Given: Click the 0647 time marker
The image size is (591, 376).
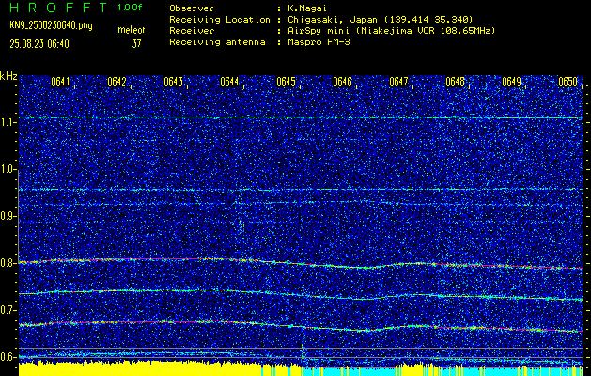Looking at the screenshot, I should click(398, 82).
